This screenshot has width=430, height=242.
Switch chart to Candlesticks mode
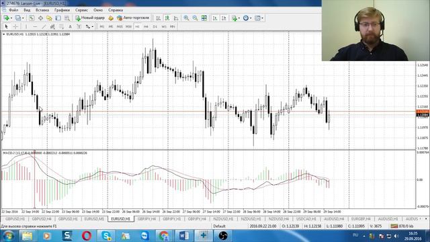167,18
